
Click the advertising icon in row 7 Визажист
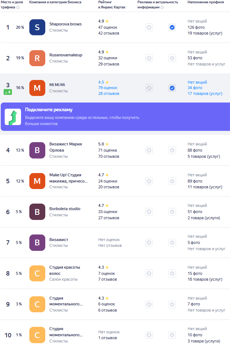click(149, 242)
